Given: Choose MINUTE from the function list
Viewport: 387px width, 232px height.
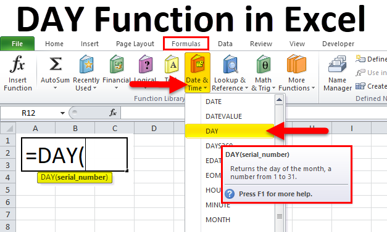Looking at the screenshot, I should click(x=218, y=205).
